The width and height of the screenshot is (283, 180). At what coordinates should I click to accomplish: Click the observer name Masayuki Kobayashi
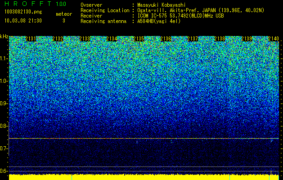(162, 5)
